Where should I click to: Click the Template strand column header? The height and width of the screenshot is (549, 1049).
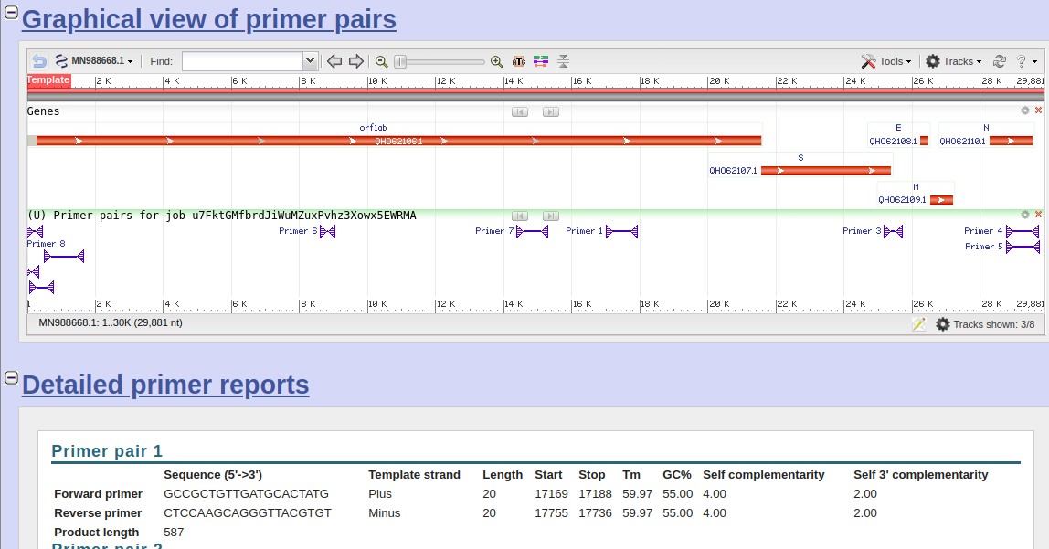tap(414, 475)
